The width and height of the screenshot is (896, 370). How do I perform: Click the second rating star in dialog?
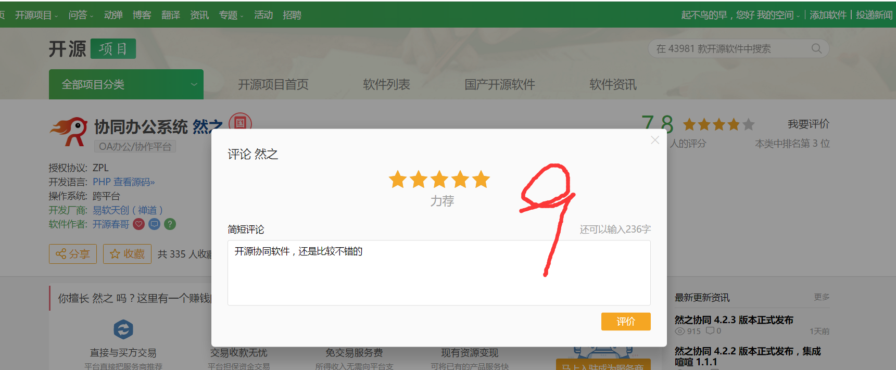(x=419, y=180)
